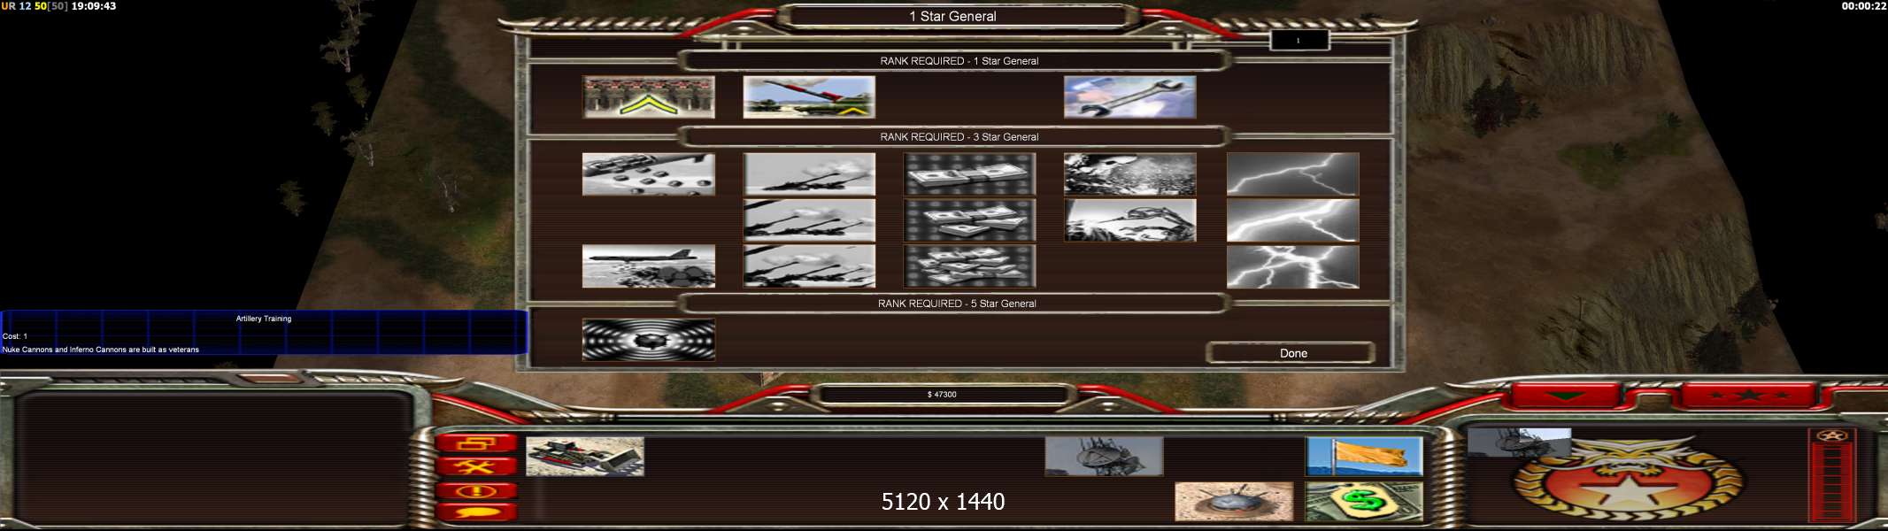
Task: Purchase Red Guard Training power
Action: (x=648, y=97)
